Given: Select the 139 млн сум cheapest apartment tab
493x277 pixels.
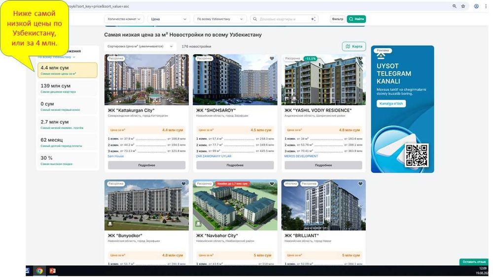Looking at the screenshot, I should 67,88.
